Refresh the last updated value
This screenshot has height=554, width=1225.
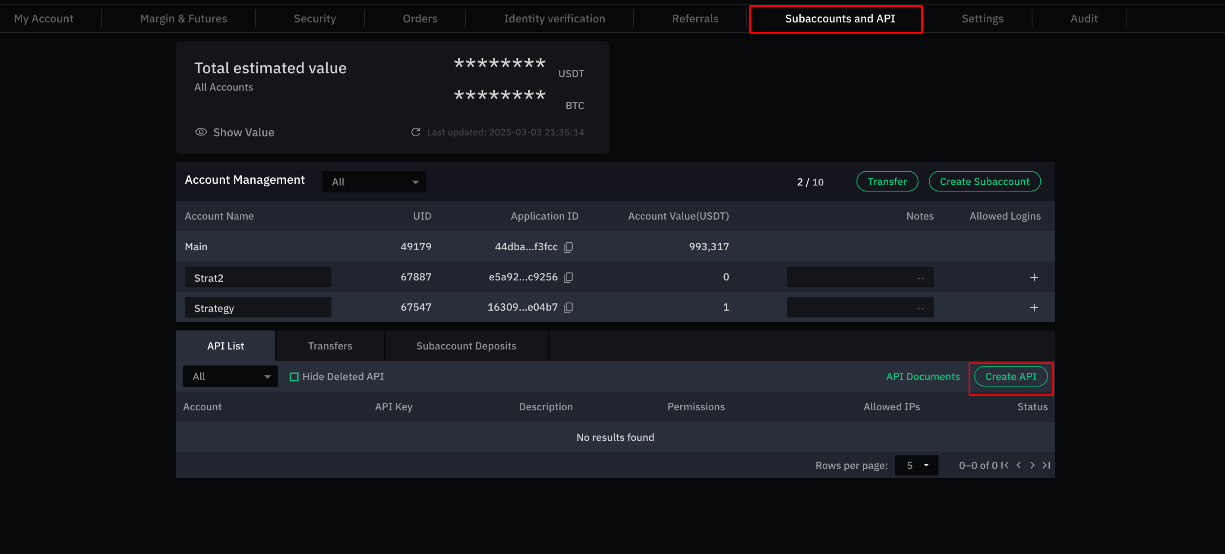416,132
